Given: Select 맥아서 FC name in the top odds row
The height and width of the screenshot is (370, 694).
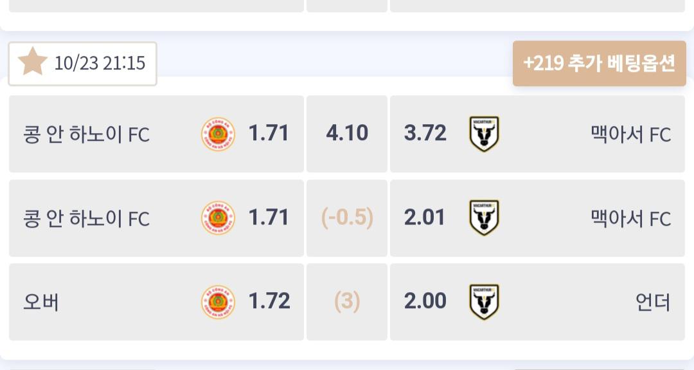Looking at the screenshot, I should tap(630, 134).
